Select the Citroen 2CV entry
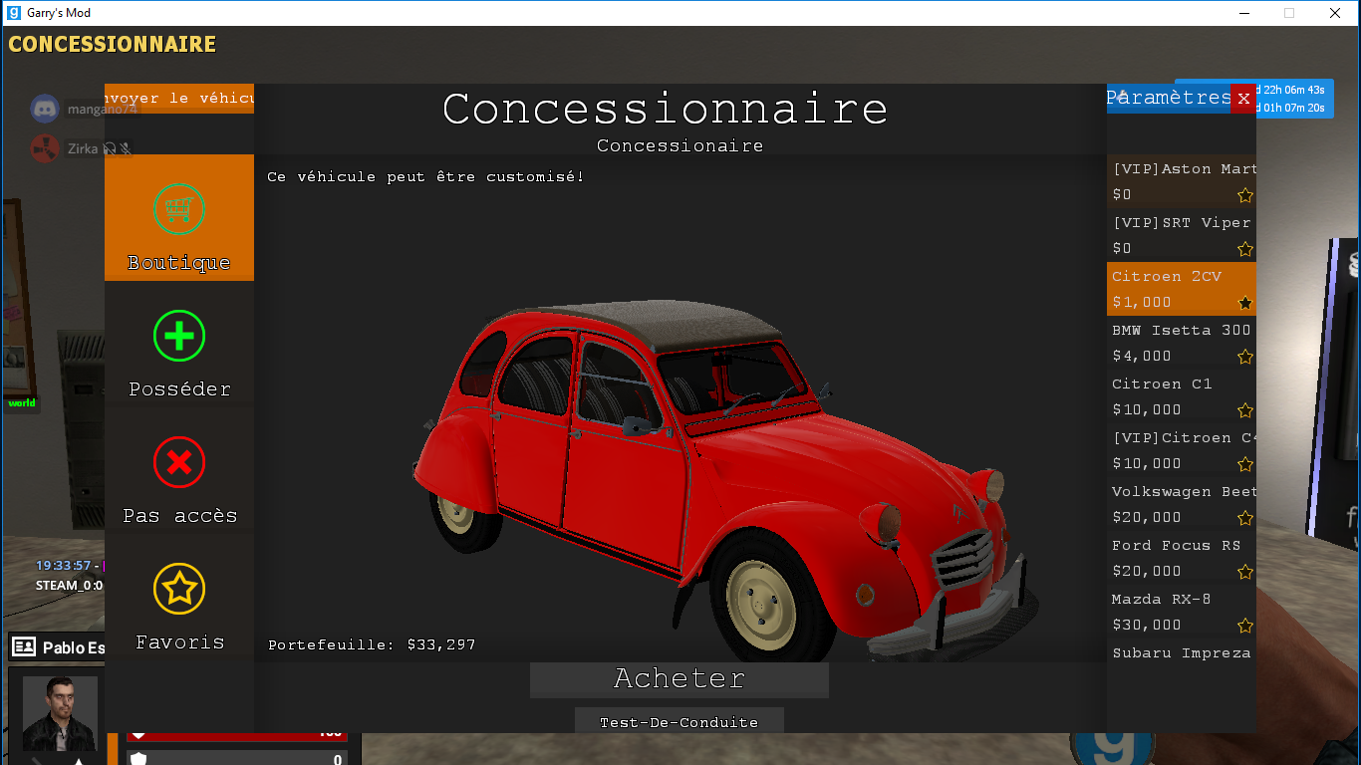The width and height of the screenshot is (1361, 765). (x=1182, y=289)
